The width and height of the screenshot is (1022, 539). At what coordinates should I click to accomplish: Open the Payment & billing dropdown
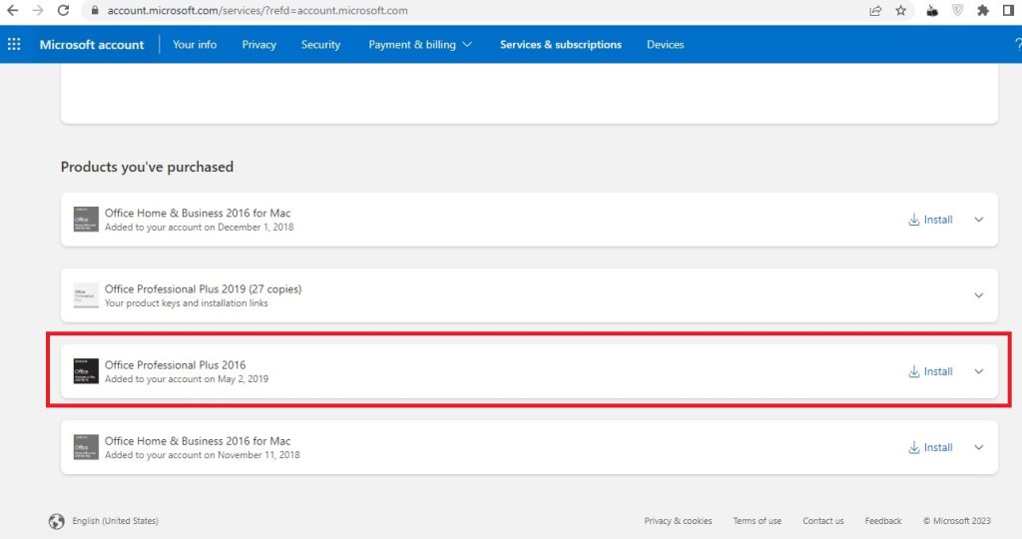tap(420, 44)
